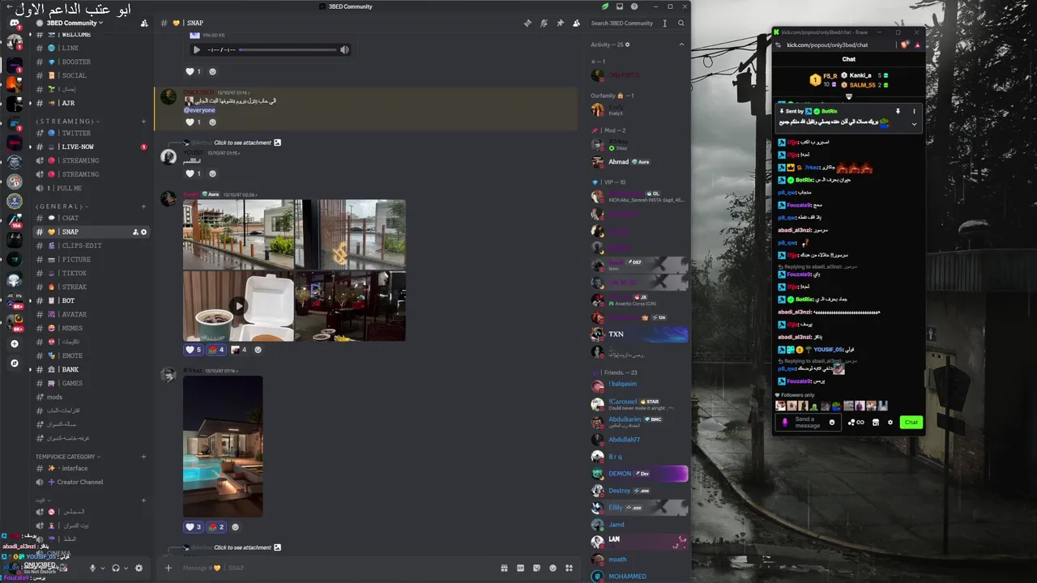This screenshot has width=1037, height=583.
Task: Open channel Notification Settings icon in header
Action: (x=544, y=23)
